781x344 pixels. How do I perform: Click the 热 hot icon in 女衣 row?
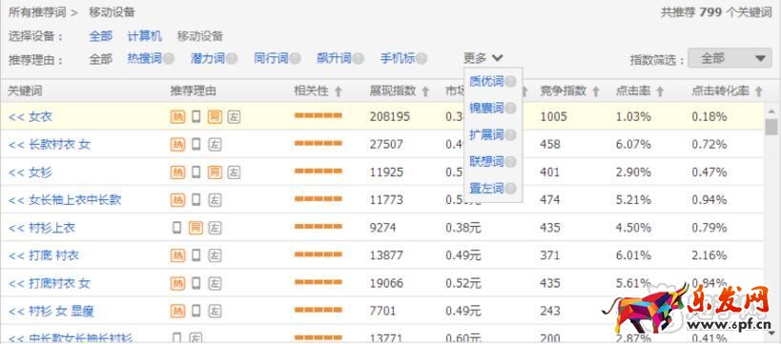177,117
